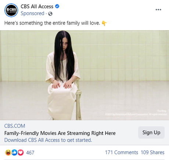Click the blue verified badge
The image size is (169, 160).
[57, 6]
